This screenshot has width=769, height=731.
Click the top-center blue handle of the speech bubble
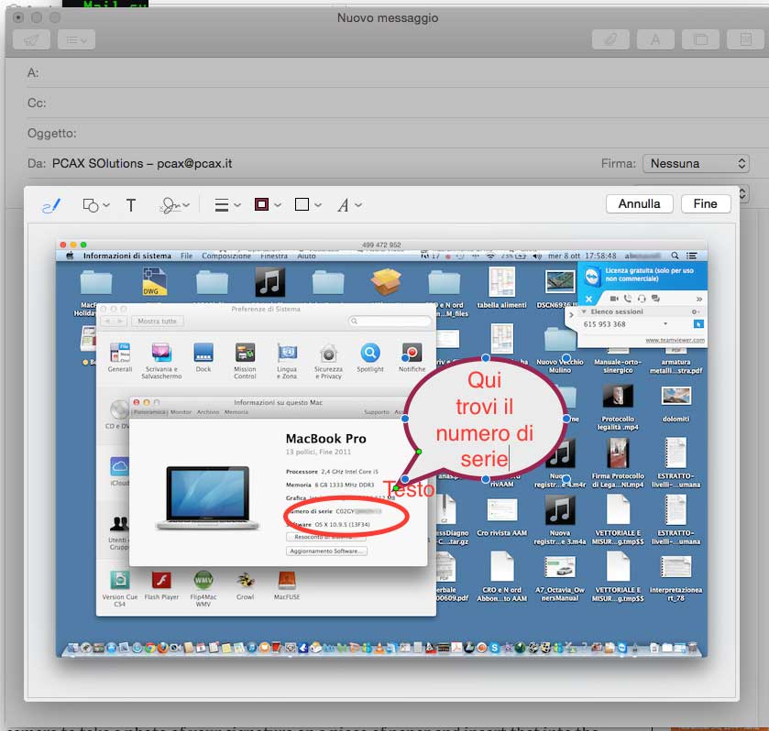tap(485, 358)
